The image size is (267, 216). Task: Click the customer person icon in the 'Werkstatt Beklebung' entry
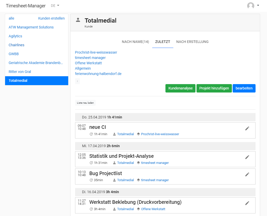(x=115, y=209)
